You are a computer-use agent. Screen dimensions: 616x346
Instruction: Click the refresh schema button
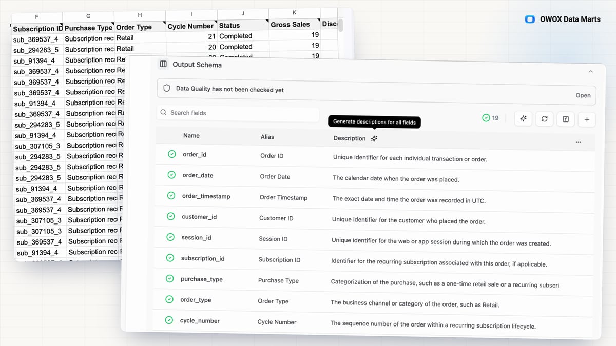click(x=545, y=119)
